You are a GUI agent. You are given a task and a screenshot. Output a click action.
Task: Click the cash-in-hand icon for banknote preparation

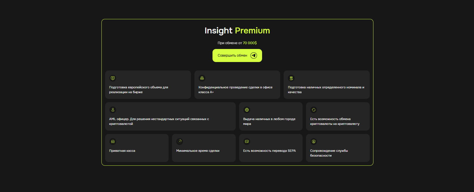291,78
